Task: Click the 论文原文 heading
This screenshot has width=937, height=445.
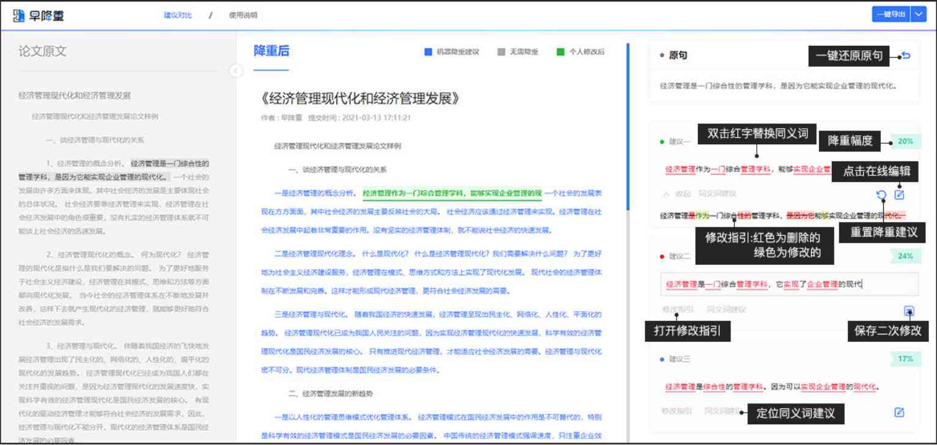Action: click(42, 51)
